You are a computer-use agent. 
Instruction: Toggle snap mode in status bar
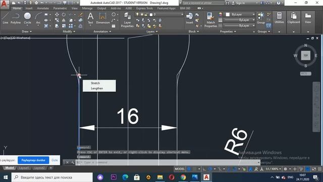click(x=195, y=169)
